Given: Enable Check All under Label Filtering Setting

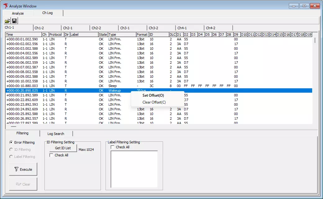Looking at the screenshot, I should pos(113,147).
